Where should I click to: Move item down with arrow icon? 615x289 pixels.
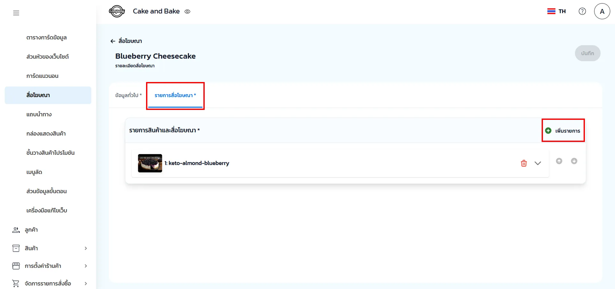click(x=574, y=161)
